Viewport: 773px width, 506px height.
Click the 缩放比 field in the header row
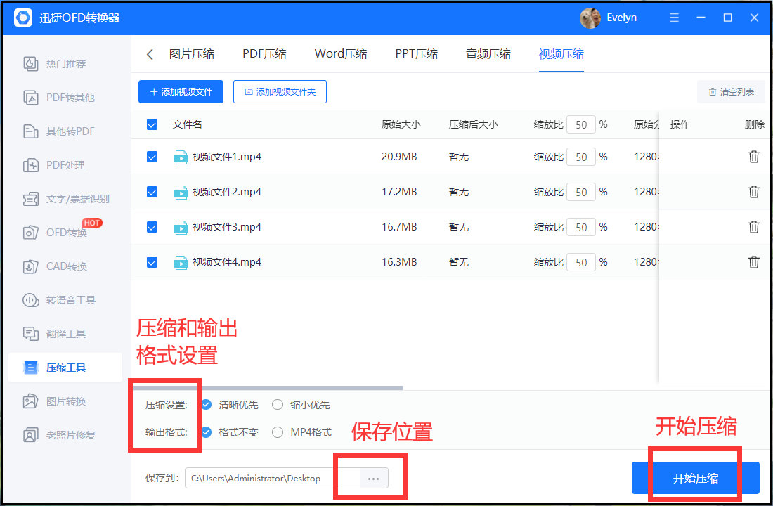coord(581,125)
